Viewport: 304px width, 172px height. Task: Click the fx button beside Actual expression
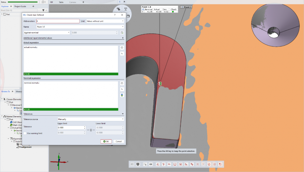coord(122,53)
